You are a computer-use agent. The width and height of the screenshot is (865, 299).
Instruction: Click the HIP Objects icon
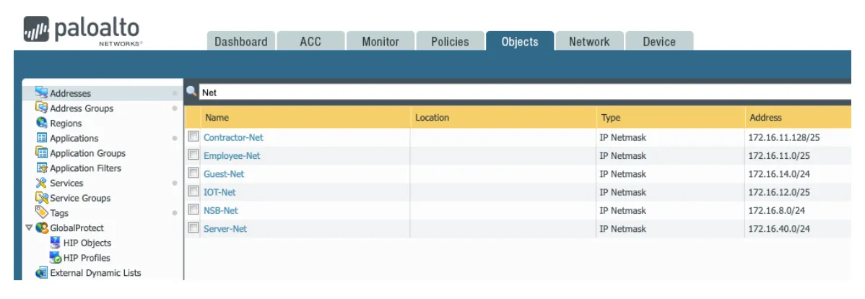pos(55,242)
